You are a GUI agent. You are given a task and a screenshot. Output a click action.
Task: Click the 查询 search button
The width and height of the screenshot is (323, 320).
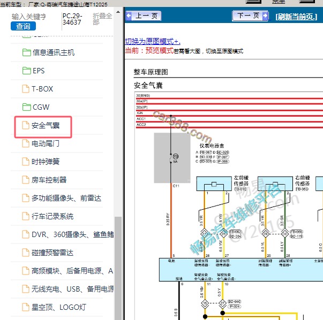(23, 26)
